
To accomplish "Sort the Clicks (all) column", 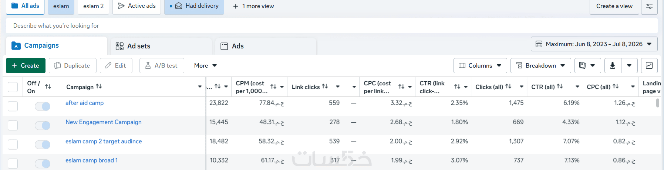I will pos(508,86).
